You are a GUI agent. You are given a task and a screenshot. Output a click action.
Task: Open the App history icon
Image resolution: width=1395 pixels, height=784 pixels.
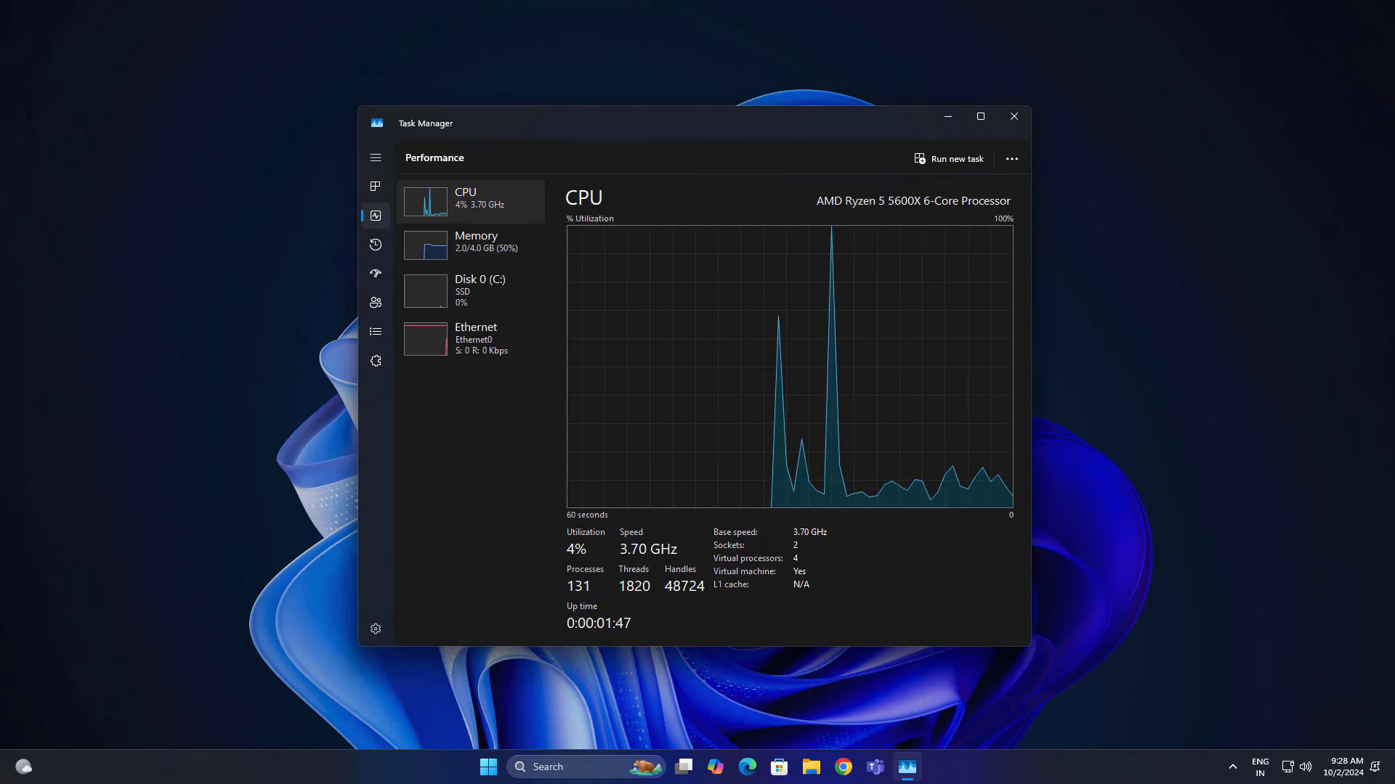[x=376, y=245]
